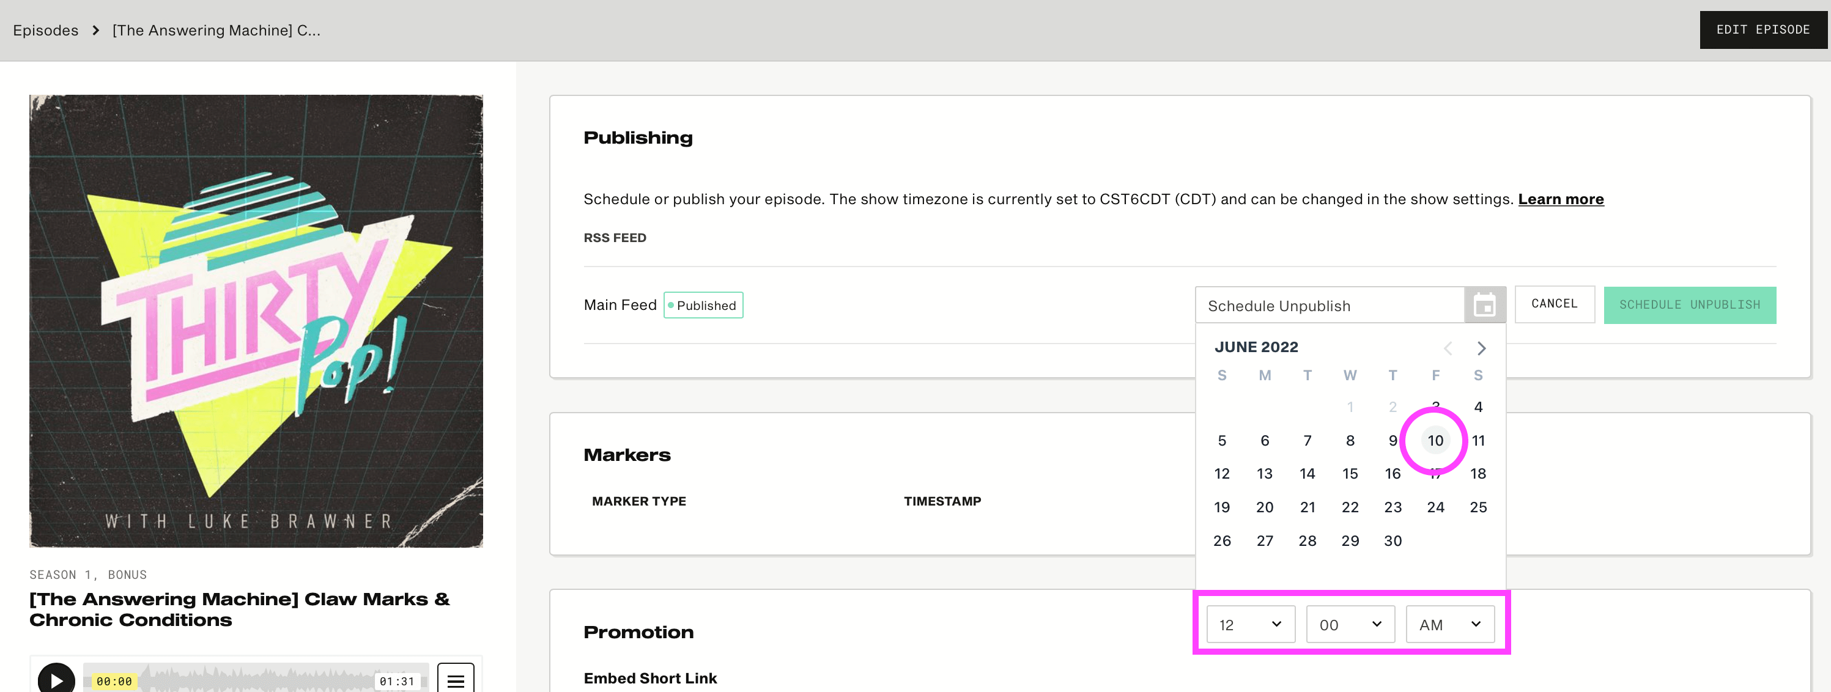This screenshot has height=692, width=1831.
Task: Go to next month in calendar
Action: [1481, 348]
